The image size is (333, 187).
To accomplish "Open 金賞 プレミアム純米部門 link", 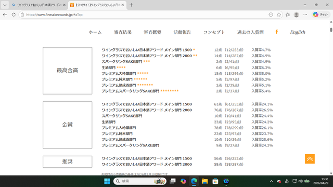I will coord(117,133).
